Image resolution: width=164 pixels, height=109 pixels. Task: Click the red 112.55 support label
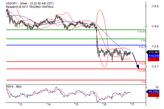[x=141, y=71]
